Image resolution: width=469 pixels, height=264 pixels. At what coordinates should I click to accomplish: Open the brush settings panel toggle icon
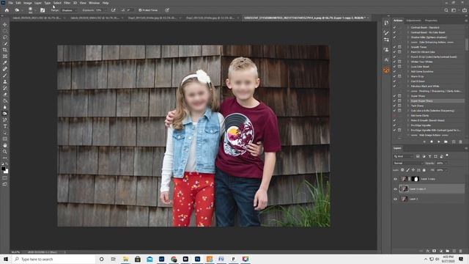pos(43,10)
